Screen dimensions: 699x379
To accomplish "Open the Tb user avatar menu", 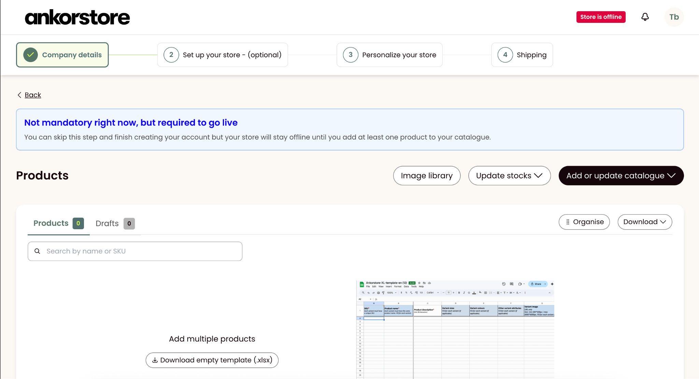I will (674, 17).
